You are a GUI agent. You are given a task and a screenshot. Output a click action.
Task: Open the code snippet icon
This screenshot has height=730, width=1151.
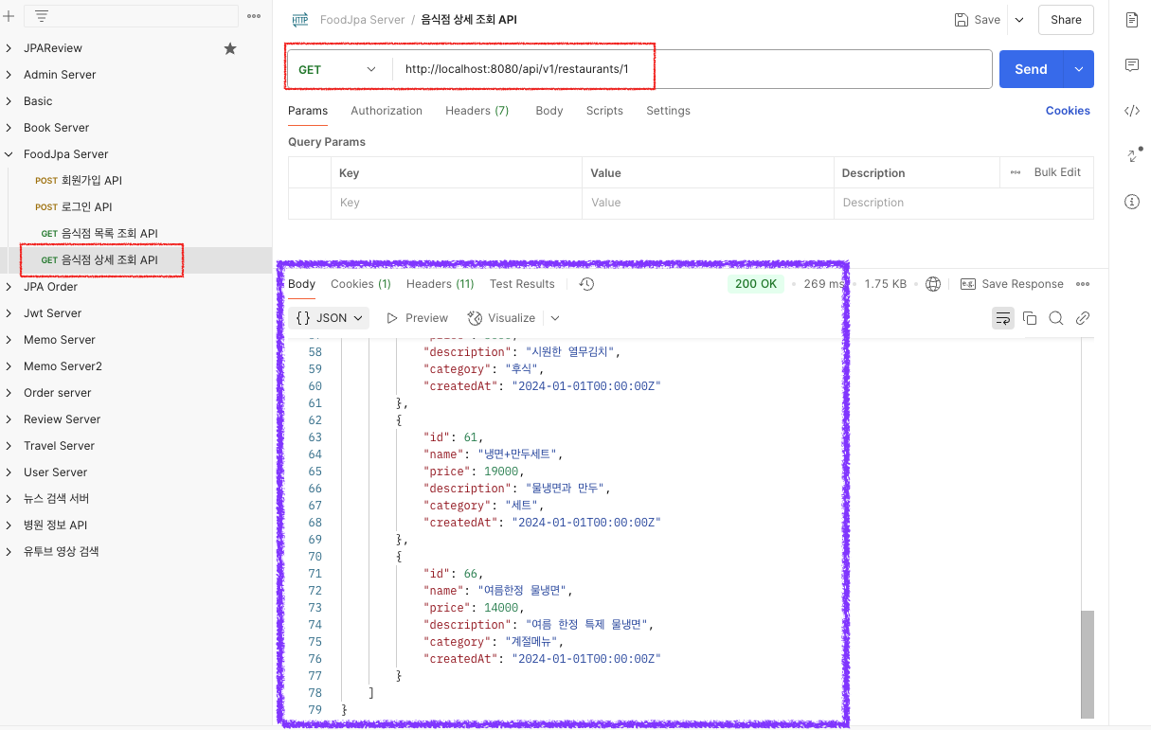[x=1131, y=111]
